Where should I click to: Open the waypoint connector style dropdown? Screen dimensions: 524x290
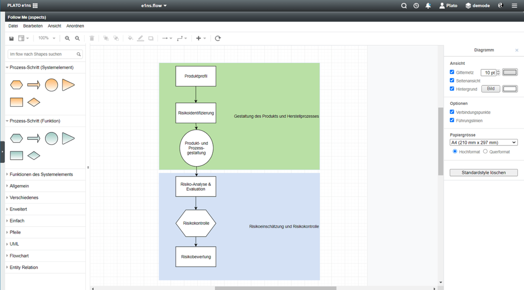click(182, 38)
